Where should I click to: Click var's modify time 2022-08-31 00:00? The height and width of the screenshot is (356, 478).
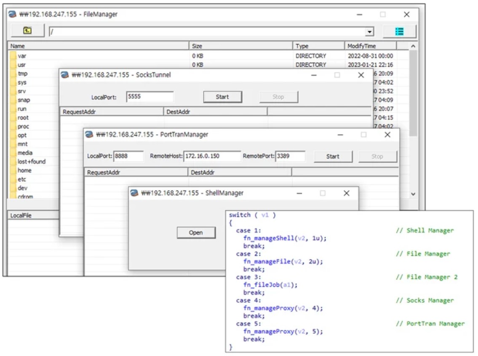point(370,56)
